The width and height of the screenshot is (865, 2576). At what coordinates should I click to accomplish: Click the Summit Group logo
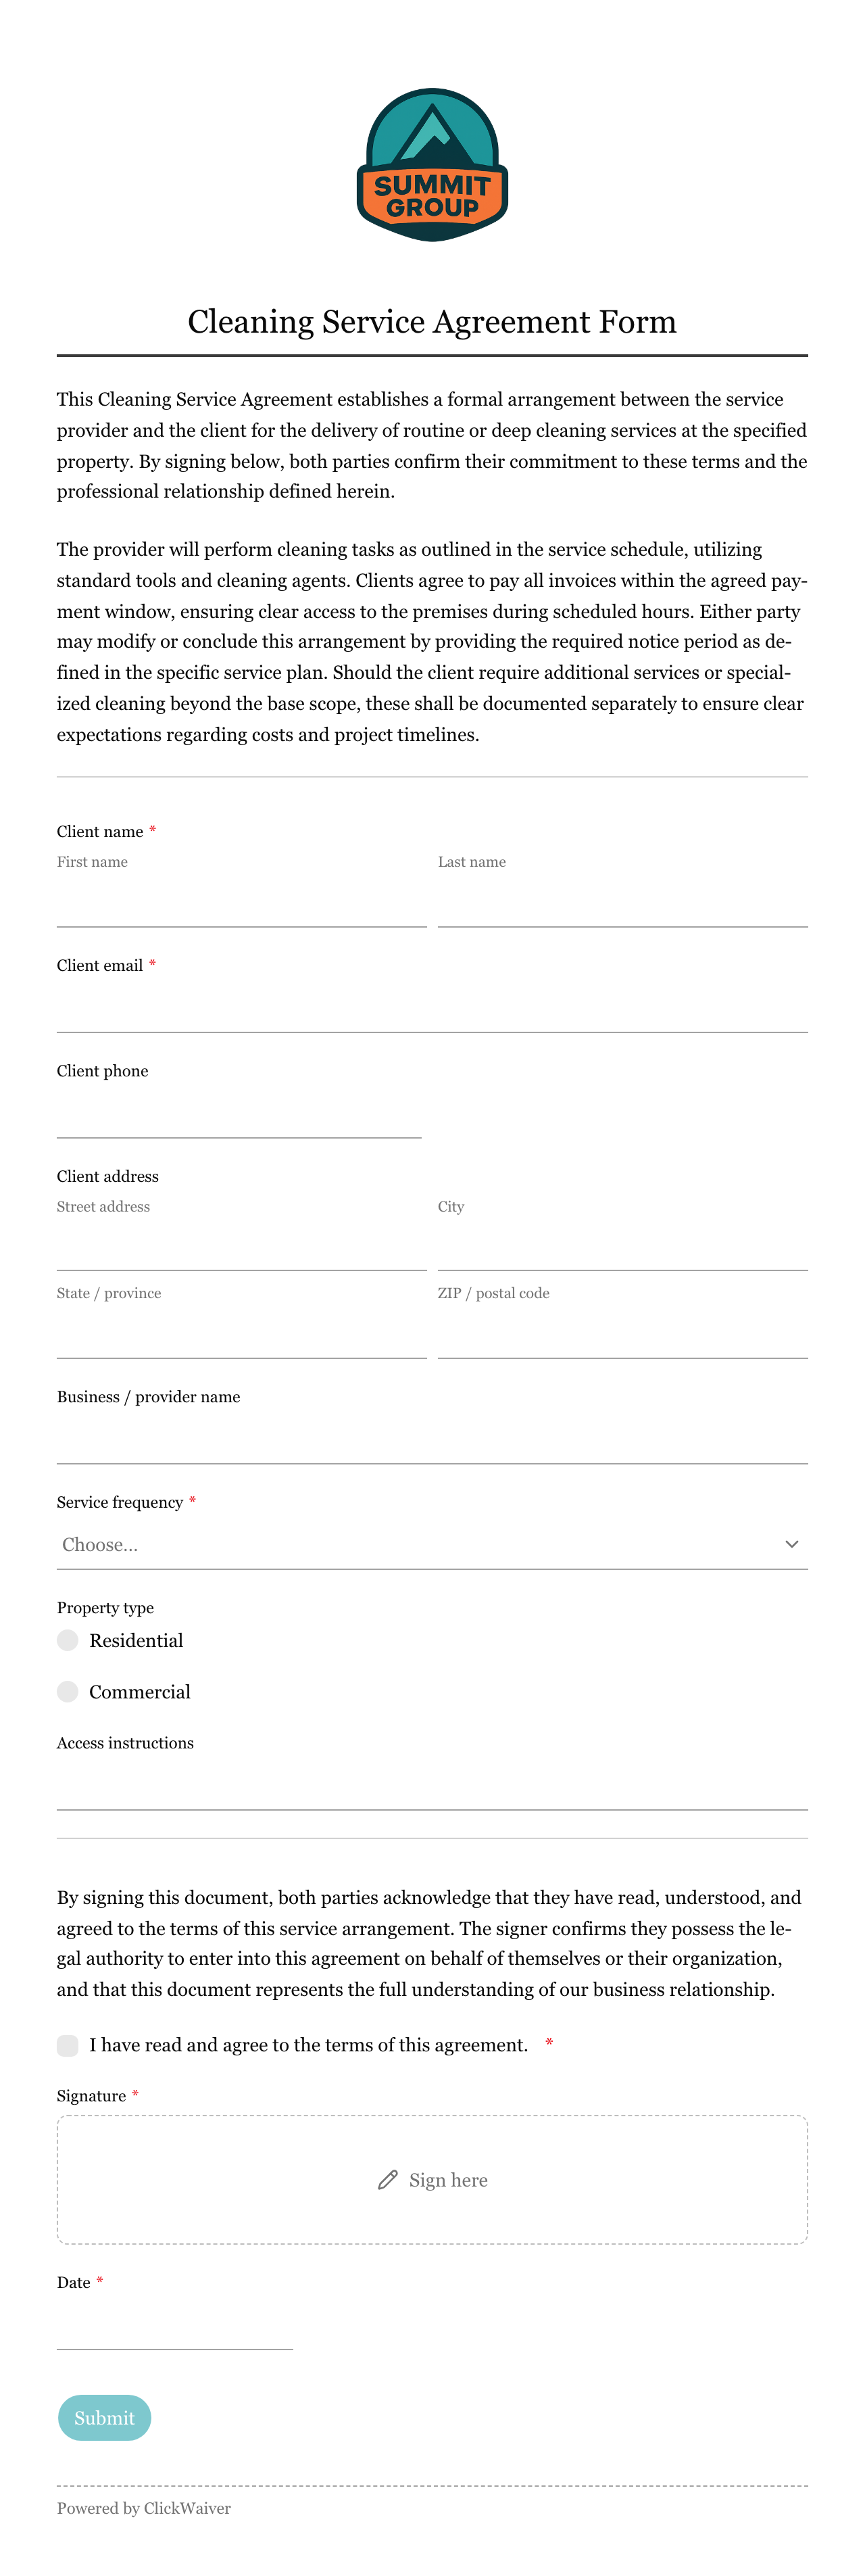pyautogui.click(x=432, y=165)
